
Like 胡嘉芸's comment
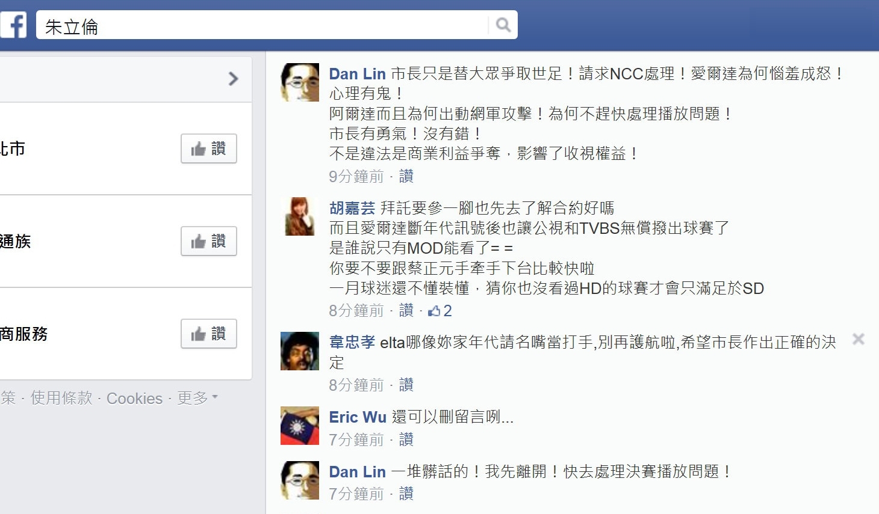click(406, 311)
